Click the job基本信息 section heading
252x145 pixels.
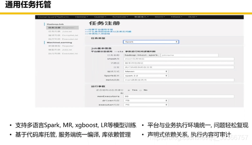[101, 48]
